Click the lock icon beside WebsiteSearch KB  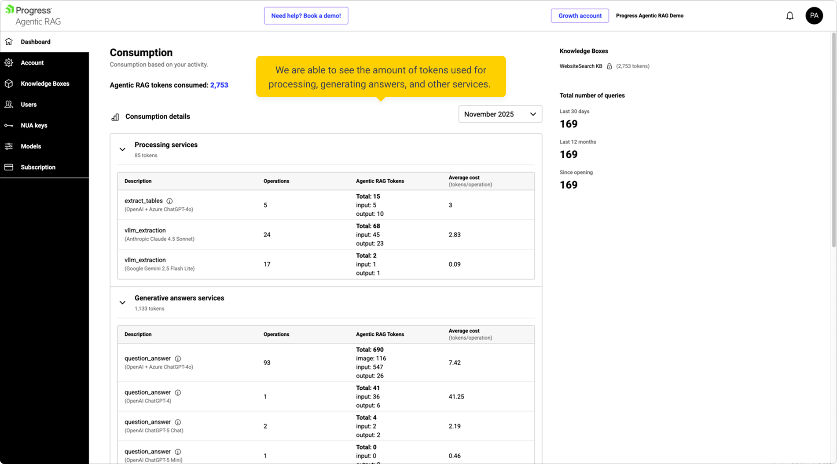pyautogui.click(x=609, y=66)
